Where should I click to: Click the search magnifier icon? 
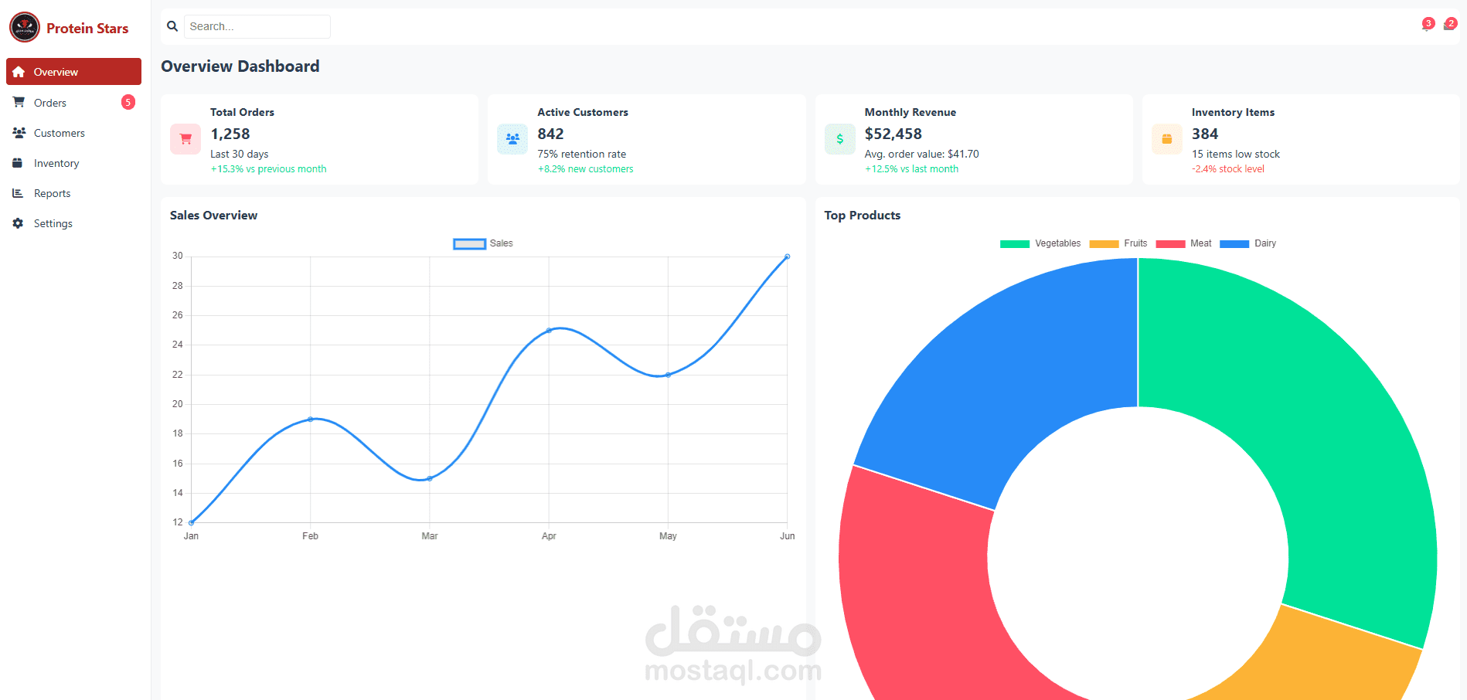pyautogui.click(x=172, y=26)
